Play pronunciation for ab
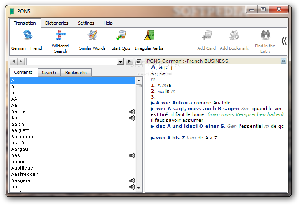Image resolution: width=300 pixels, height=205 pixels. point(132,187)
